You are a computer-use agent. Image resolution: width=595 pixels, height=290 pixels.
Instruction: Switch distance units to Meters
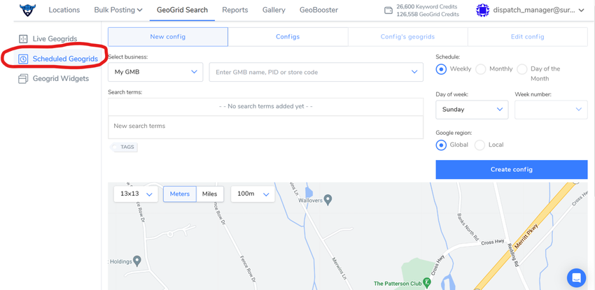click(x=179, y=194)
